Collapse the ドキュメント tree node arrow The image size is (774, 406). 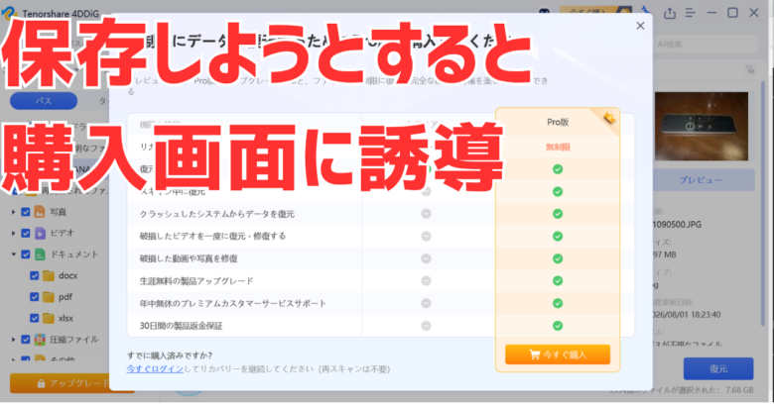coord(13,254)
